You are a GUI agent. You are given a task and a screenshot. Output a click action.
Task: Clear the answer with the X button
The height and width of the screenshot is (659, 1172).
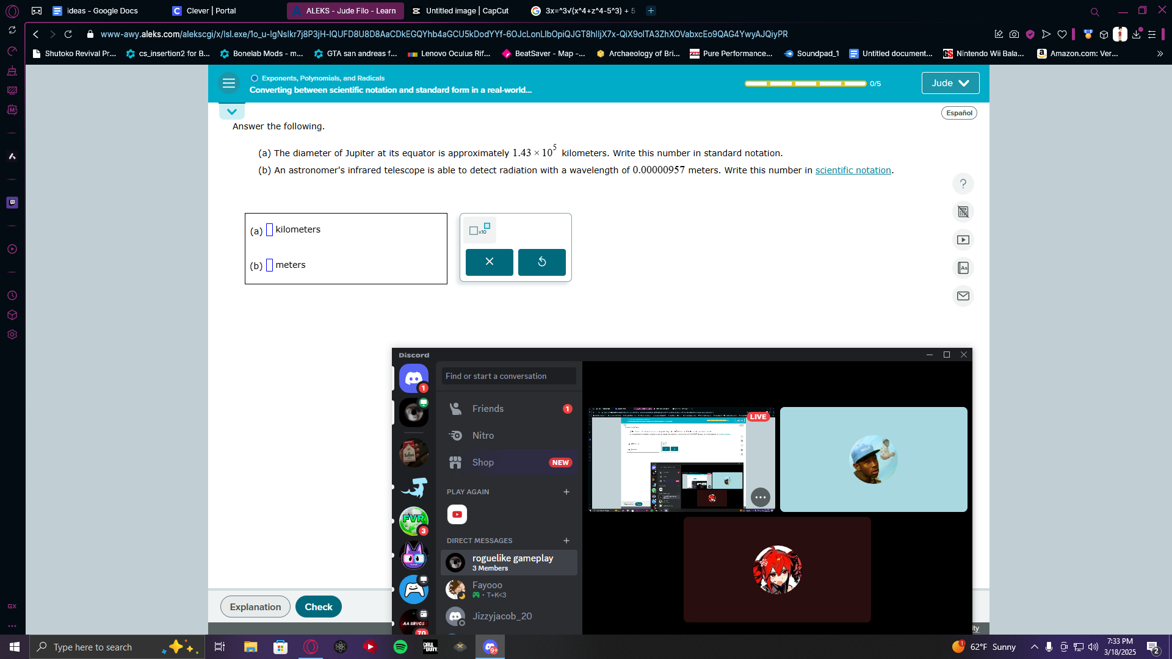click(490, 262)
